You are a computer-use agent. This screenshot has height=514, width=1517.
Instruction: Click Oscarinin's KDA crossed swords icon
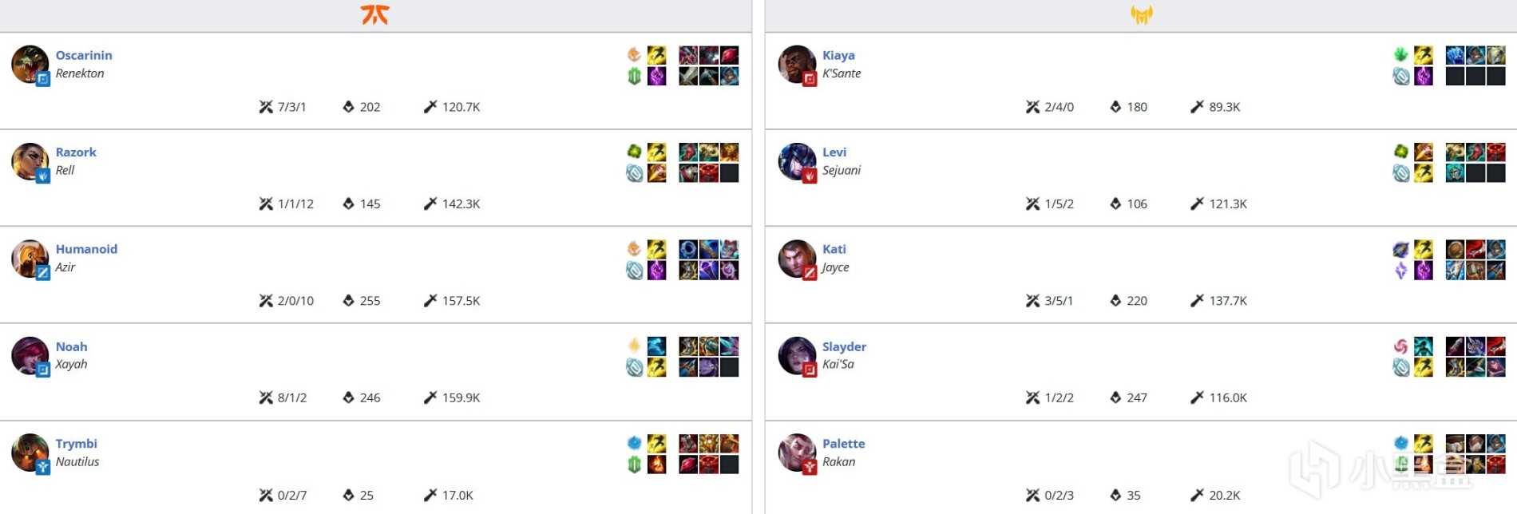[266, 107]
